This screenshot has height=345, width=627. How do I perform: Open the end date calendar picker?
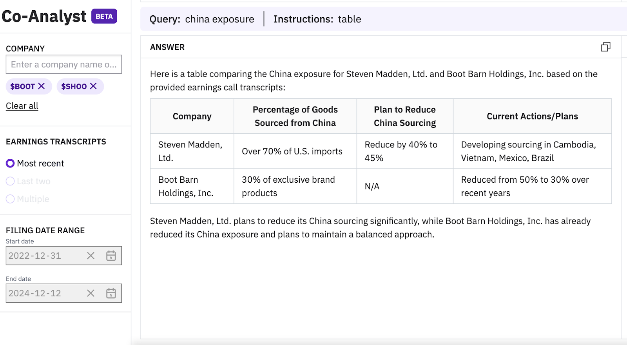(111, 293)
